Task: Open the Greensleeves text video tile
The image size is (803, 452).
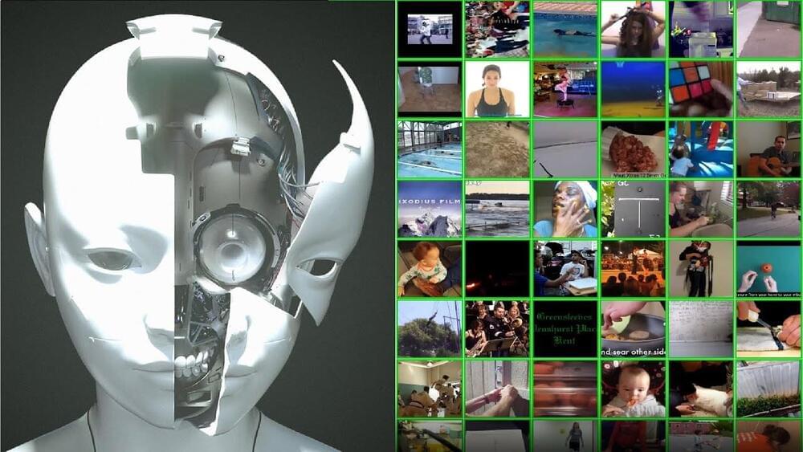Action: [565, 328]
